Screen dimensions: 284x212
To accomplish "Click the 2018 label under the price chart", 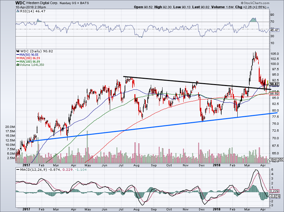I will tap(216, 165).
